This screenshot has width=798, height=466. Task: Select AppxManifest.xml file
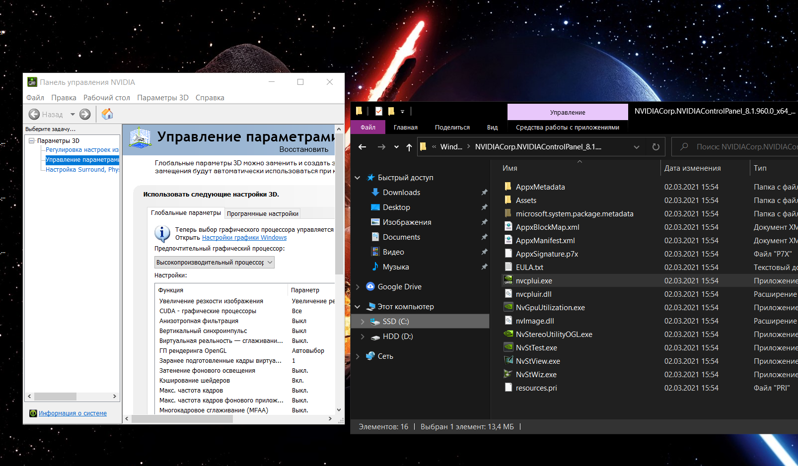click(545, 241)
